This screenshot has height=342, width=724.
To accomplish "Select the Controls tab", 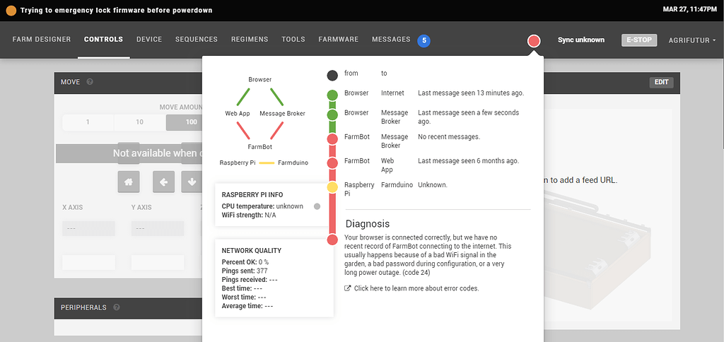I will coord(103,40).
